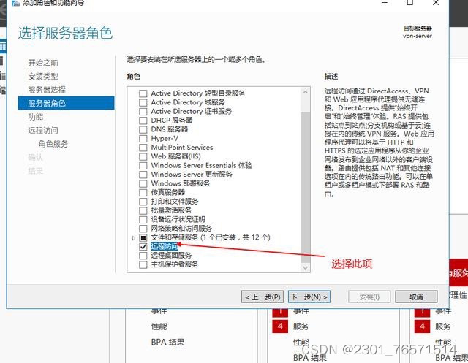Toggle the 文件和存储服务 partially checked box
This screenshot has height=363, width=468.
(x=143, y=237)
